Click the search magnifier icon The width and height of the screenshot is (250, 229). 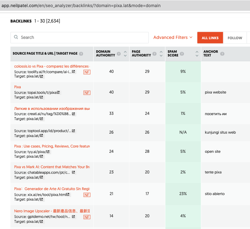[x=16, y=37]
